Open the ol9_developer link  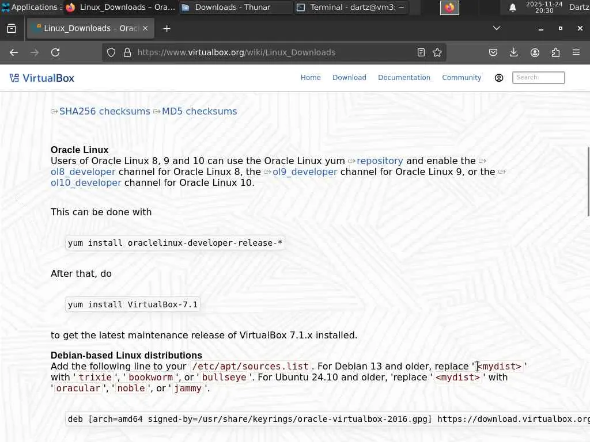(305, 172)
